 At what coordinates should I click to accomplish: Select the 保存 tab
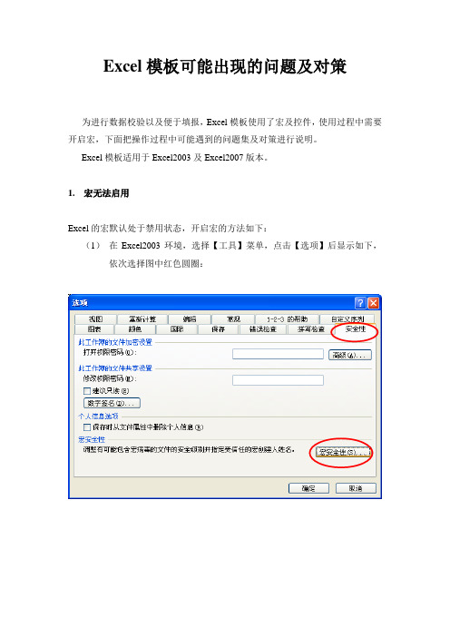coord(218,329)
